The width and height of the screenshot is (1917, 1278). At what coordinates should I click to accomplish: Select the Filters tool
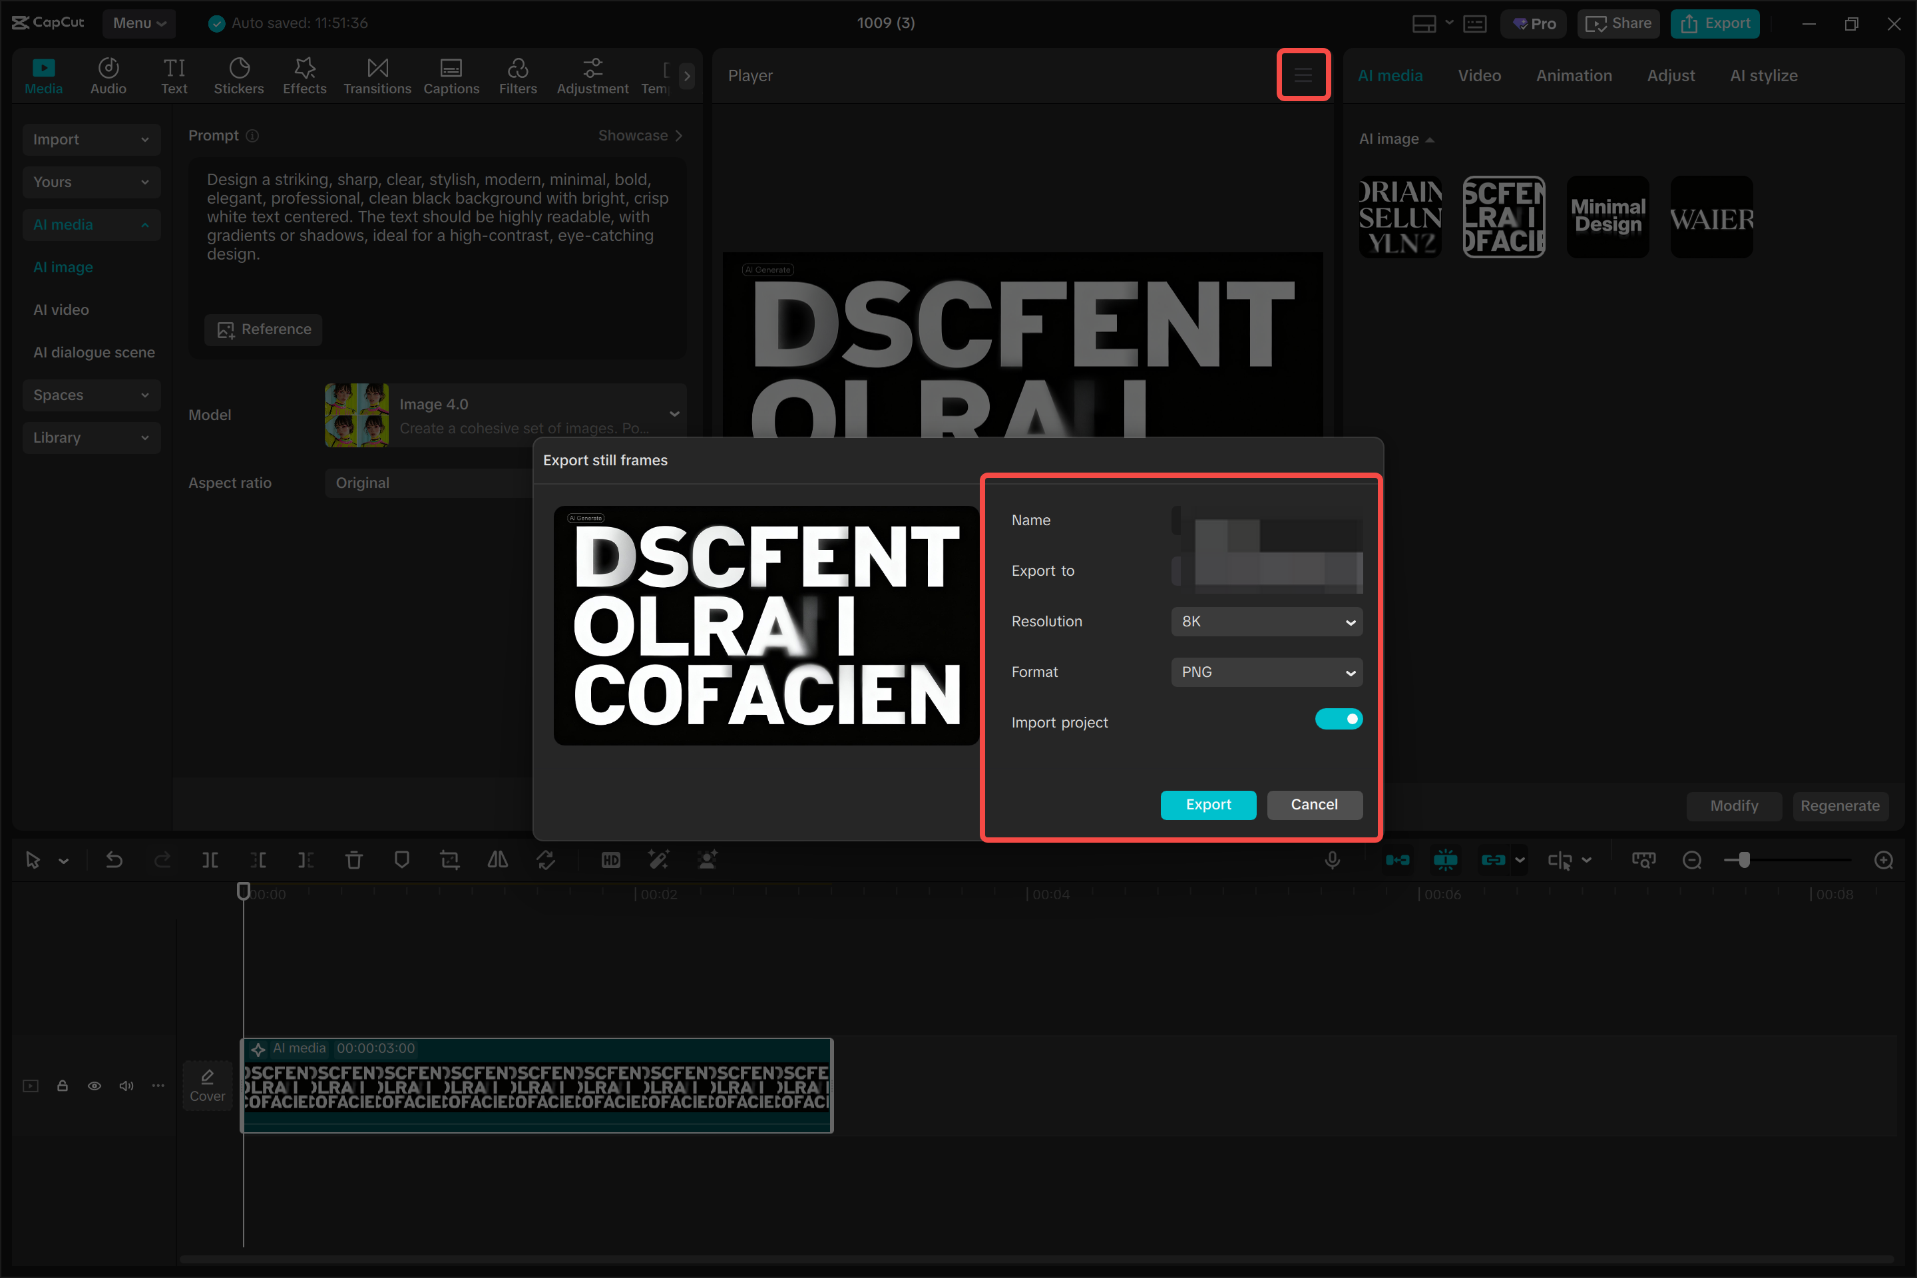pyautogui.click(x=519, y=75)
